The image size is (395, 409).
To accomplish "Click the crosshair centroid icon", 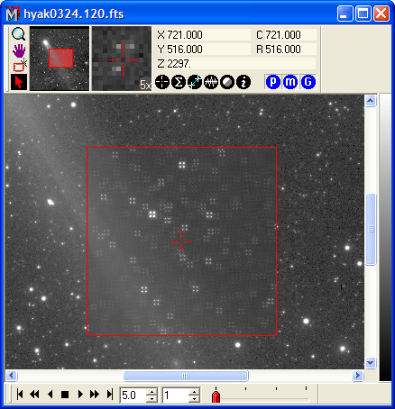I will [162, 82].
